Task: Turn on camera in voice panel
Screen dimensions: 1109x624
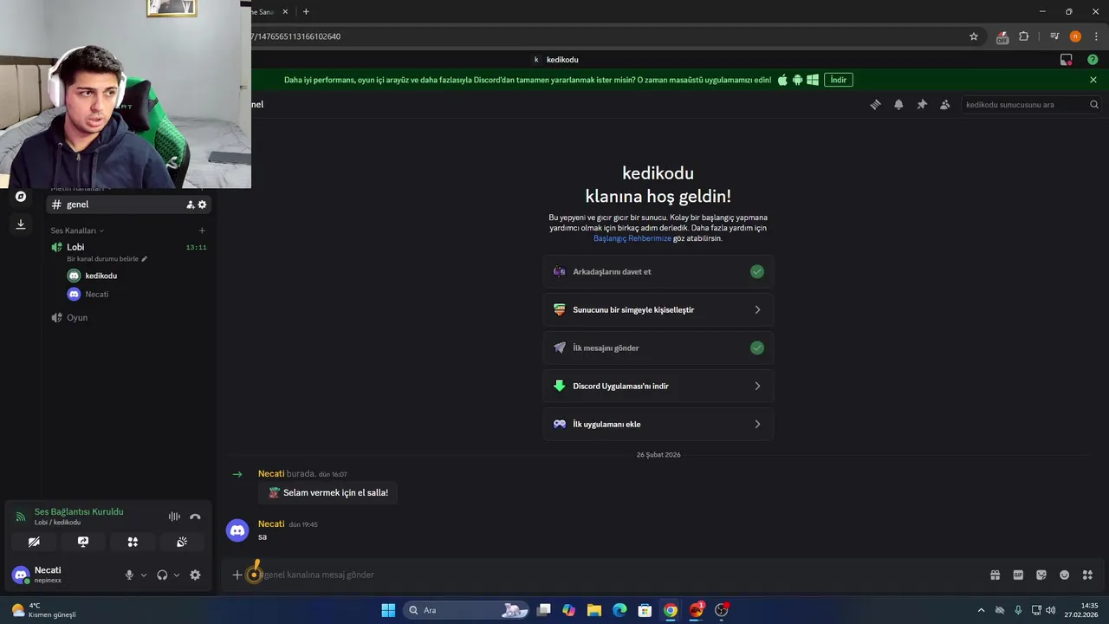Action: [34, 542]
